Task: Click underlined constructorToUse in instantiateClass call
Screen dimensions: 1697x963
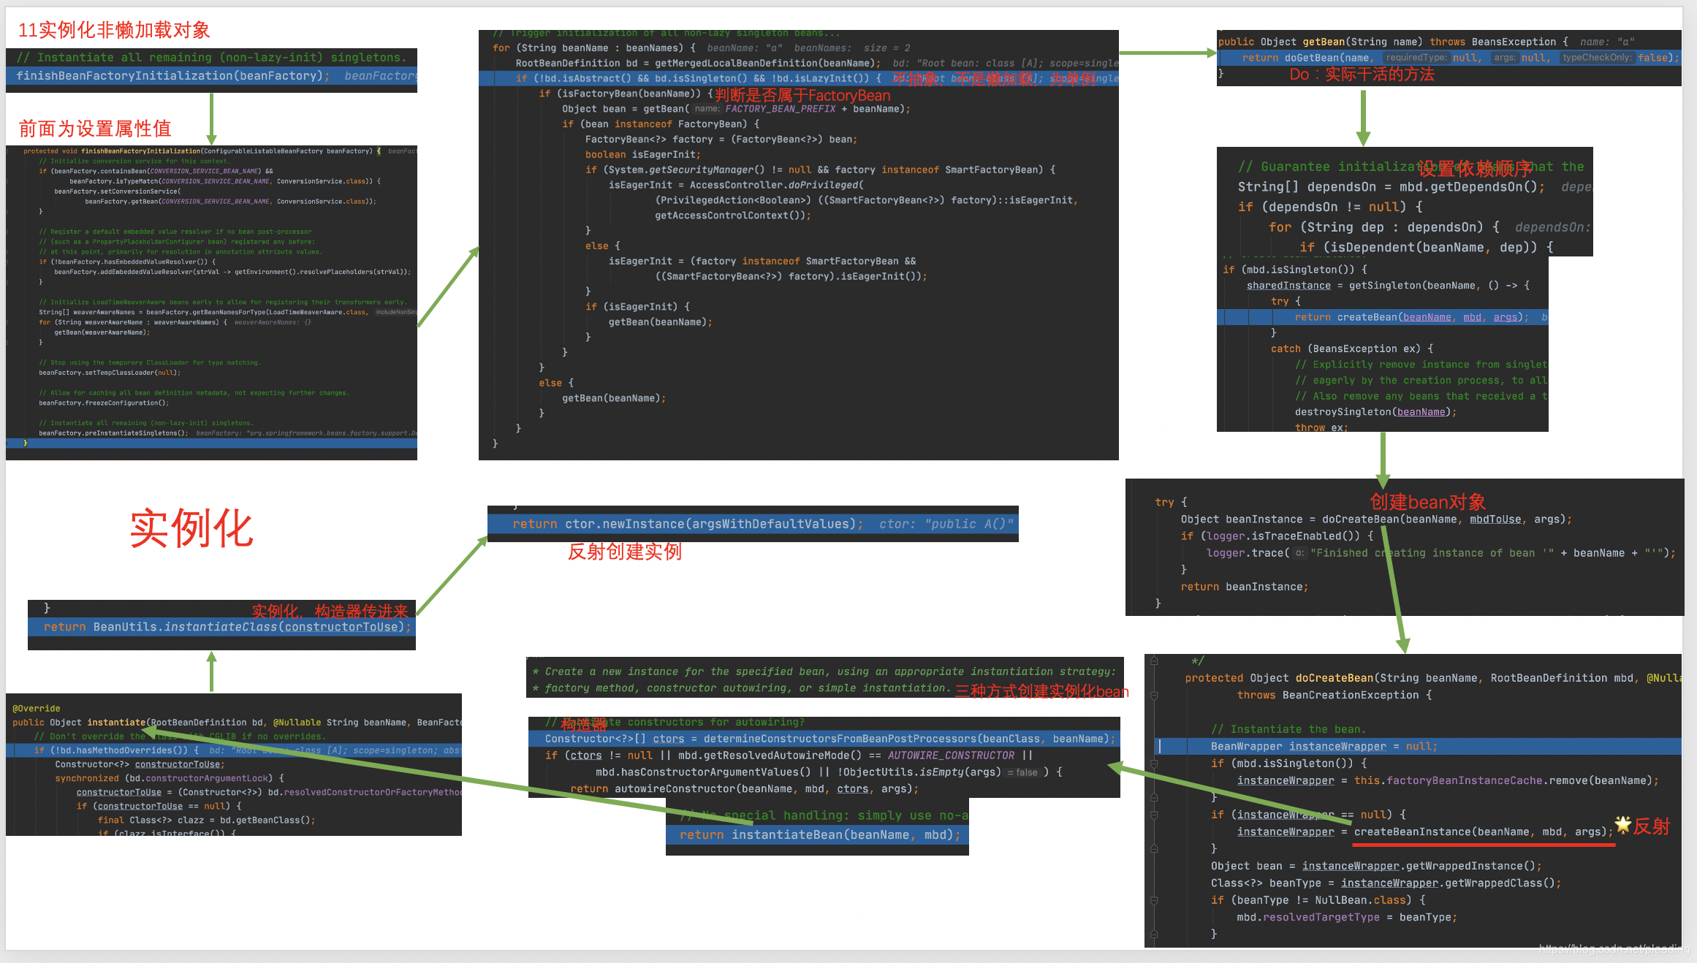Action: pos(342,627)
